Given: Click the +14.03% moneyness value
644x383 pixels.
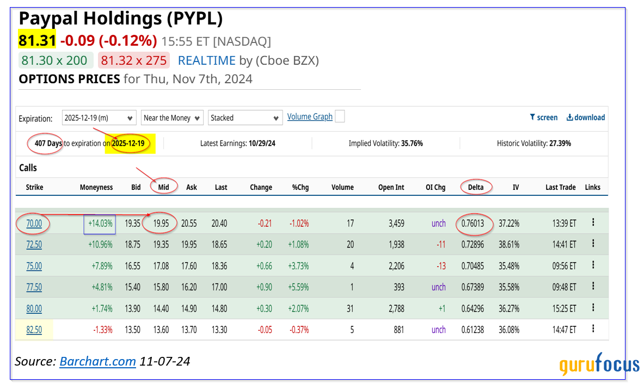Looking at the screenshot, I should tap(100, 223).
